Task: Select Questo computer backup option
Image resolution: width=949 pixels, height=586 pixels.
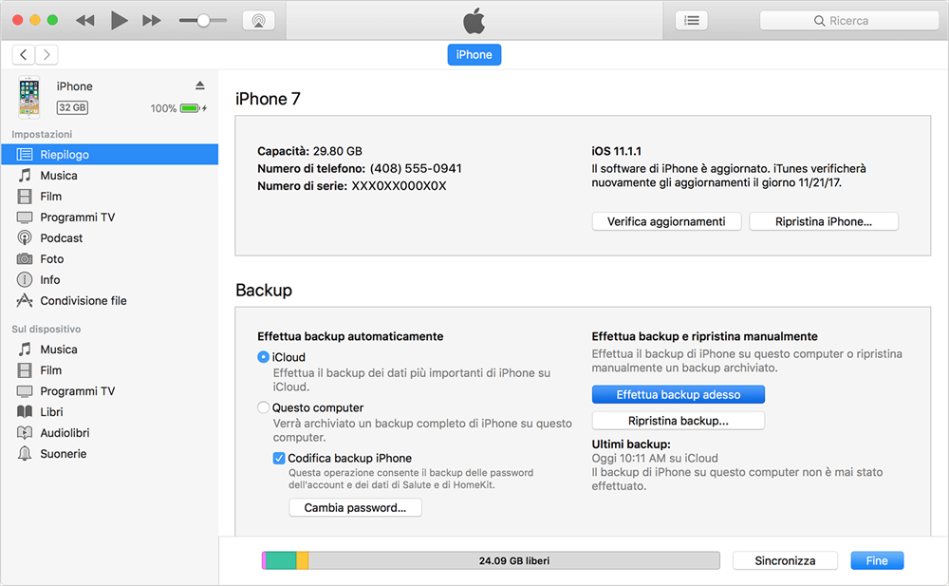Action: pyautogui.click(x=264, y=407)
